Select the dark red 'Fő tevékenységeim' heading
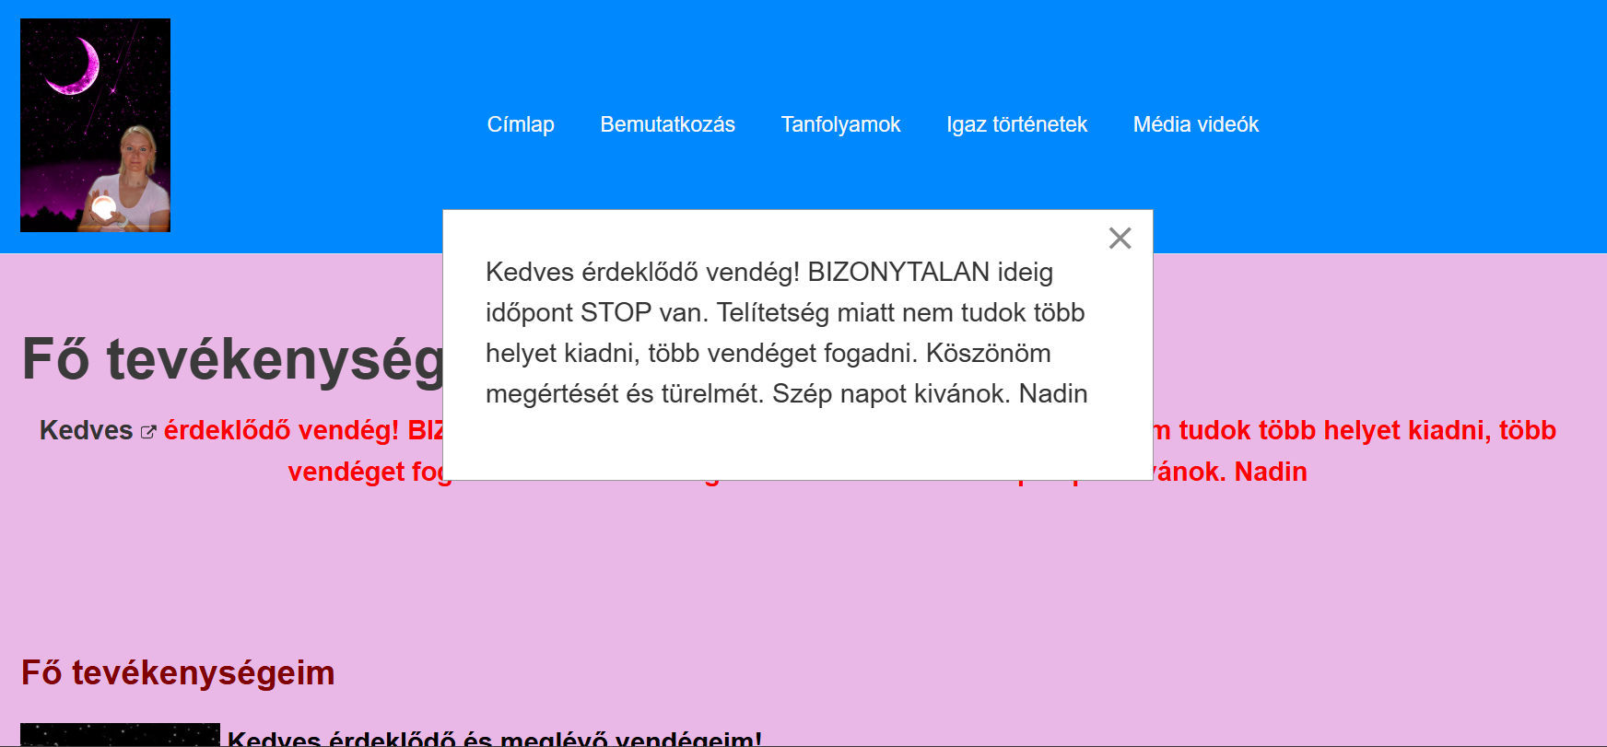 (x=178, y=672)
